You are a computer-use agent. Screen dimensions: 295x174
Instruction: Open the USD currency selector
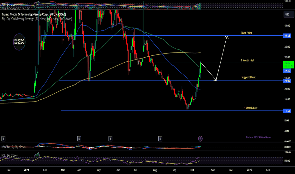coord(289,15)
